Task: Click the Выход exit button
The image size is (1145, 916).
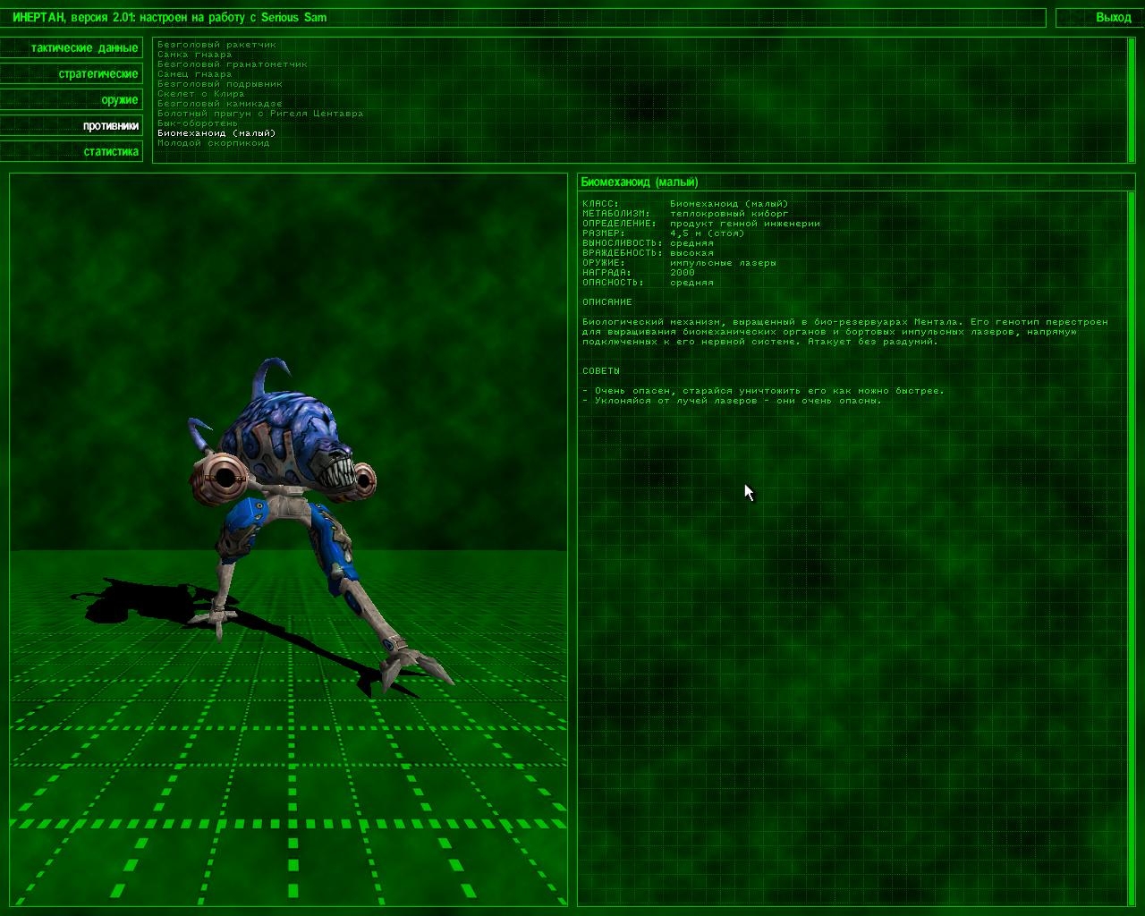Action: coord(1099,18)
